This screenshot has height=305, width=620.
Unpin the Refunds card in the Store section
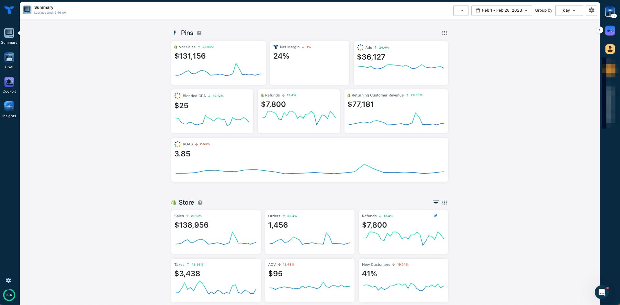pos(435,215)
